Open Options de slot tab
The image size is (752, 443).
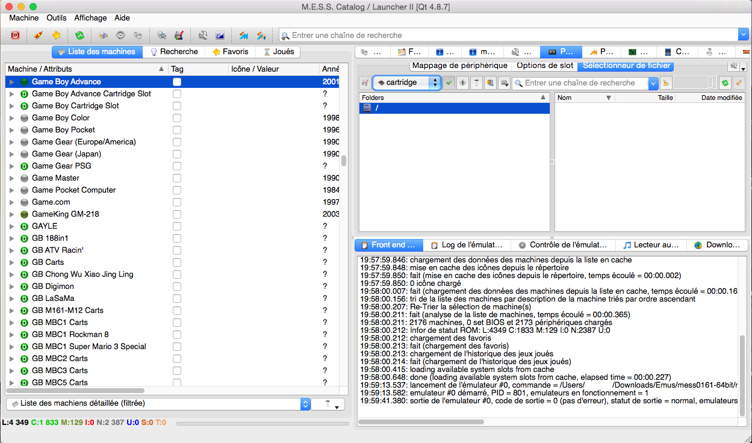544,66
